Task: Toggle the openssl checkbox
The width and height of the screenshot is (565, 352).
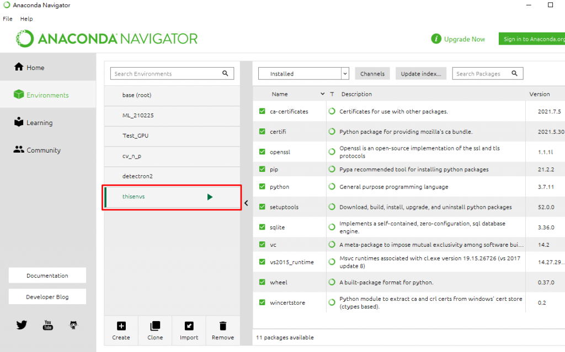Action: (x=262, y=151)
